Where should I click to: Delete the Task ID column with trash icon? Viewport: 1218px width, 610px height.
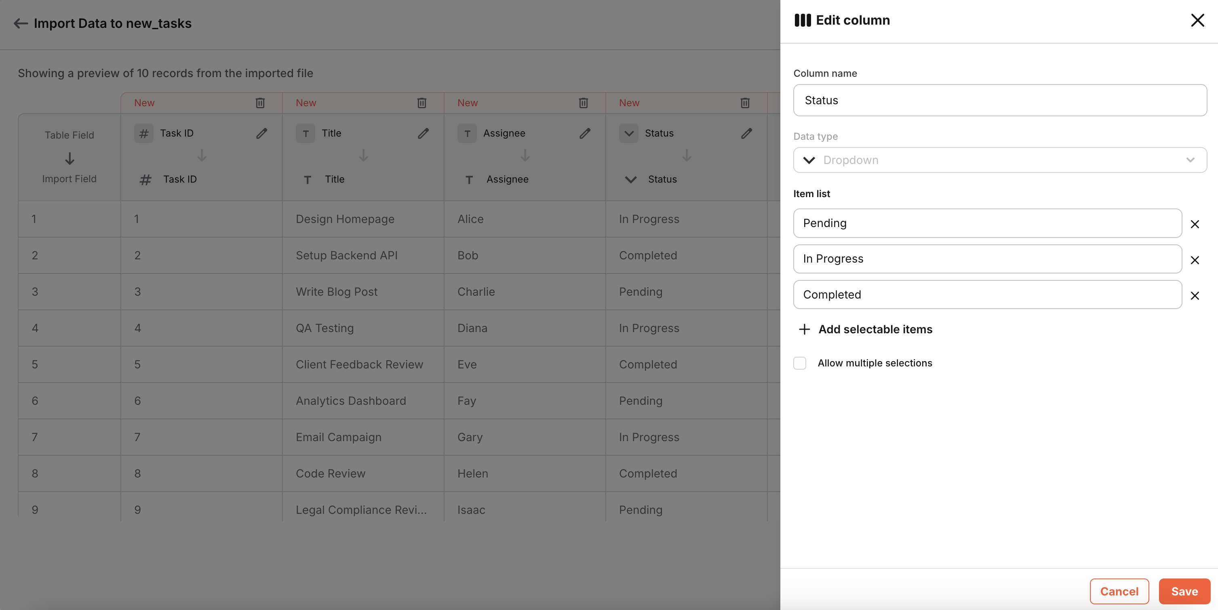[260, 103]
